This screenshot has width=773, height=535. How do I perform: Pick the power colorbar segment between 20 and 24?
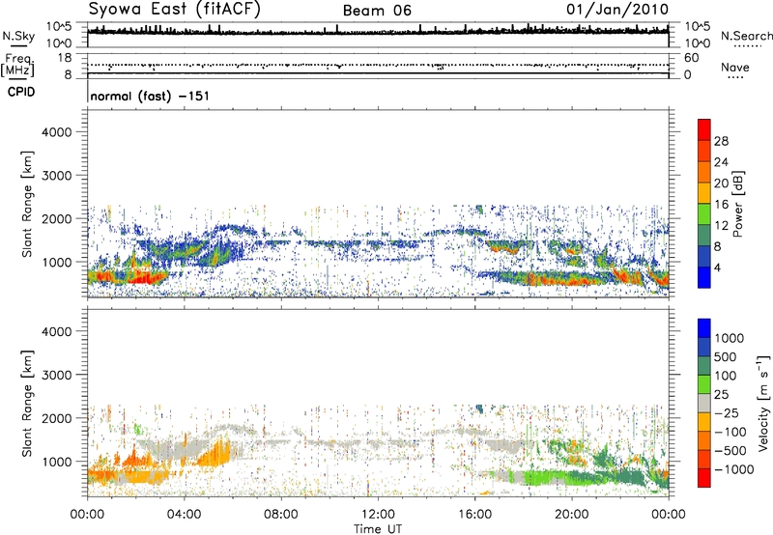point(704,172)
